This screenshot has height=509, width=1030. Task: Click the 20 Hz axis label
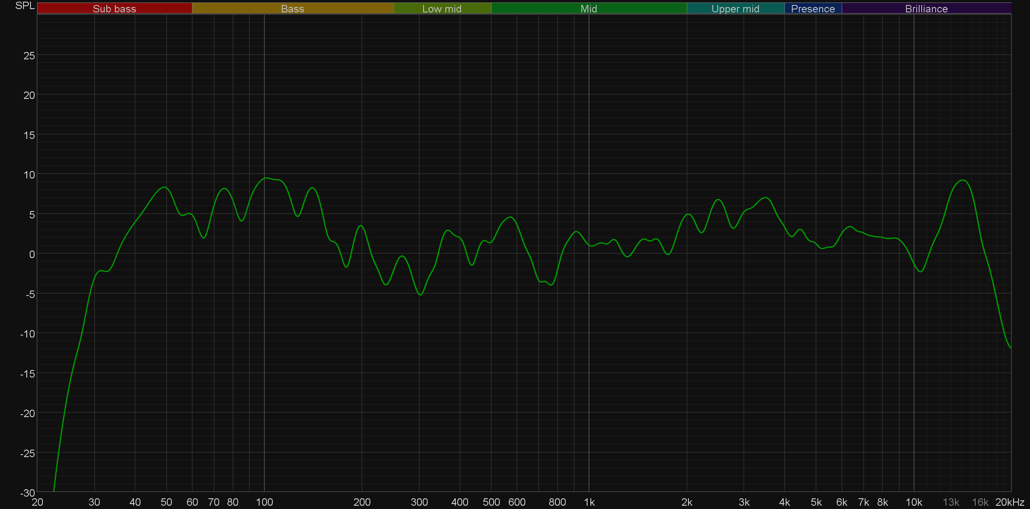(x=37, y=502)
